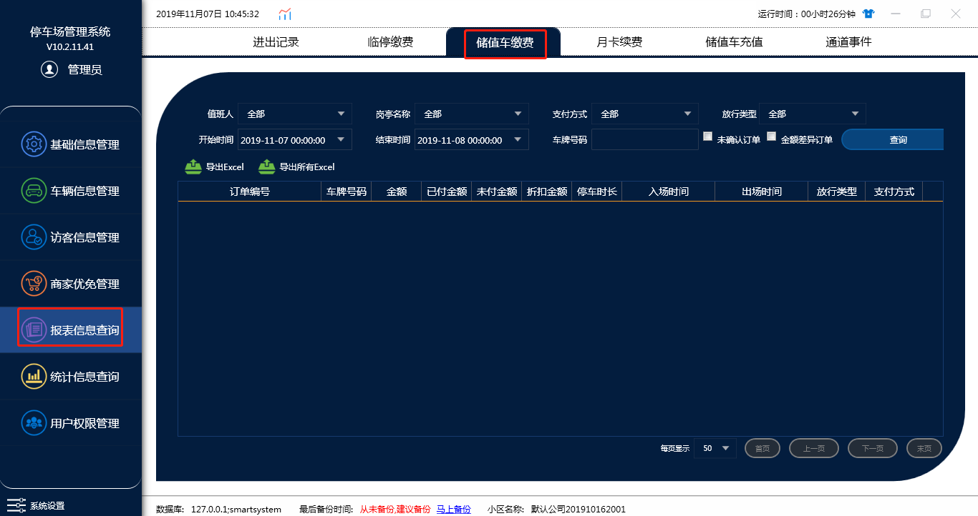Click the 基础信息管理 gear icon
Viewport: 978px width, 516px height.
point(34,144)
